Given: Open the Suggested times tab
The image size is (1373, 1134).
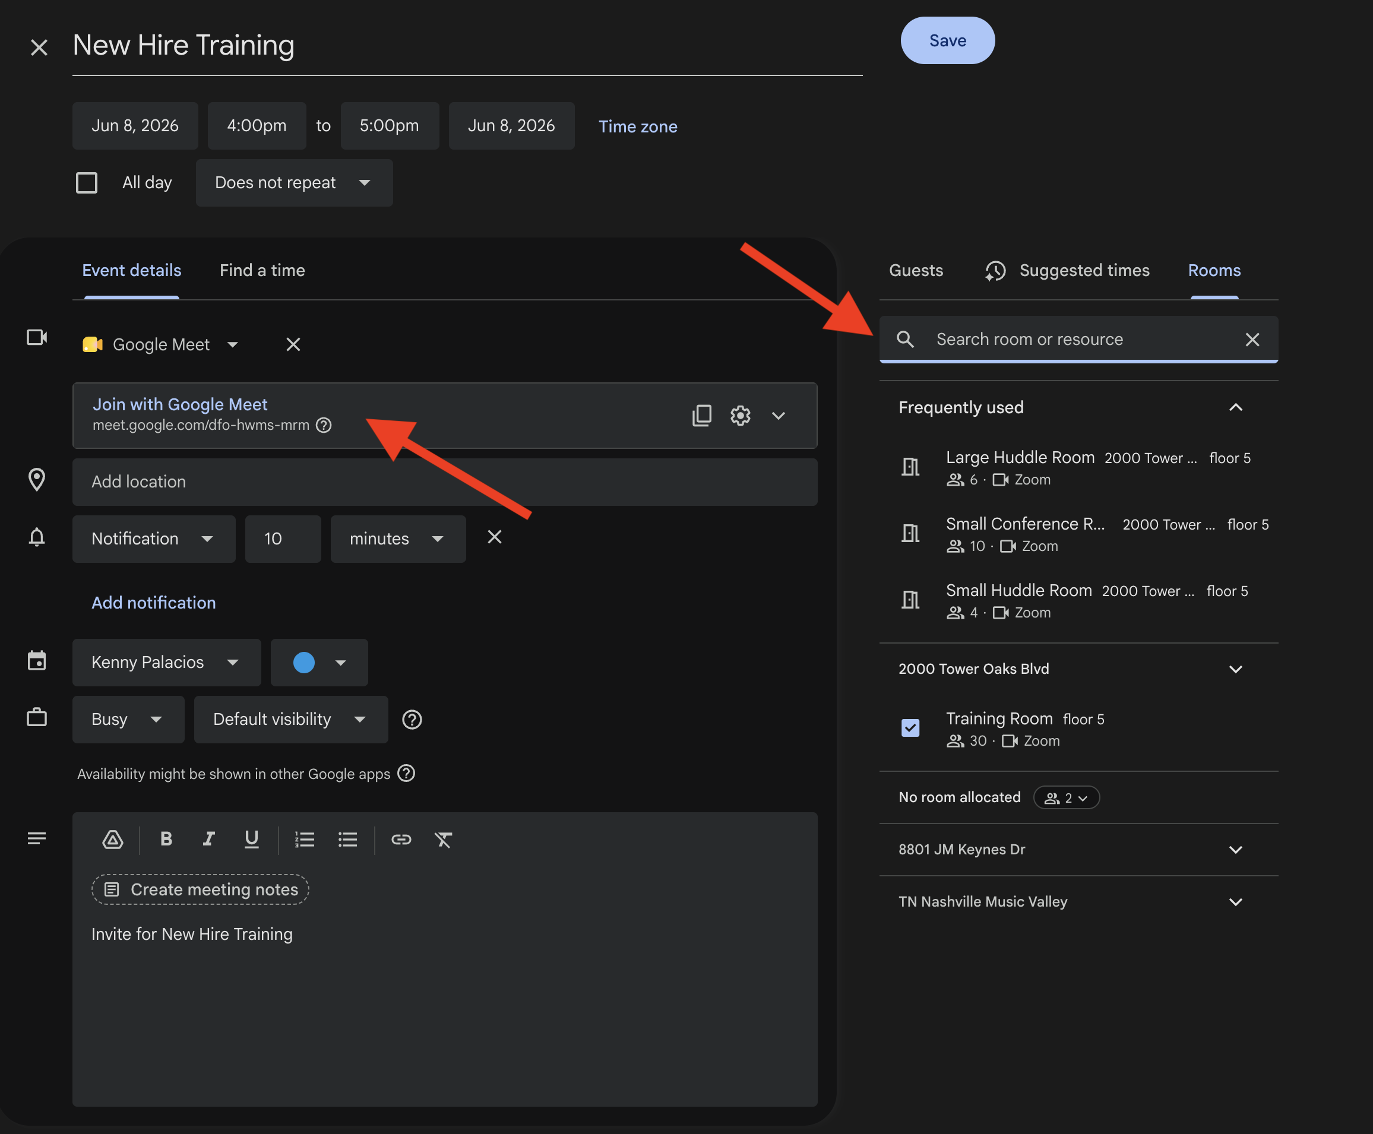Looking at the screenshot, I should [x=1067, y=270].
